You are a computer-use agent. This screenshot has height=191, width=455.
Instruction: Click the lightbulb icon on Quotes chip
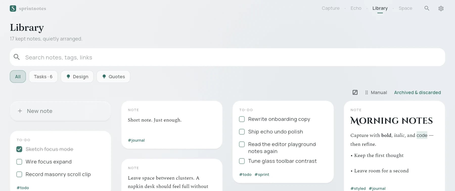(104, 76)
